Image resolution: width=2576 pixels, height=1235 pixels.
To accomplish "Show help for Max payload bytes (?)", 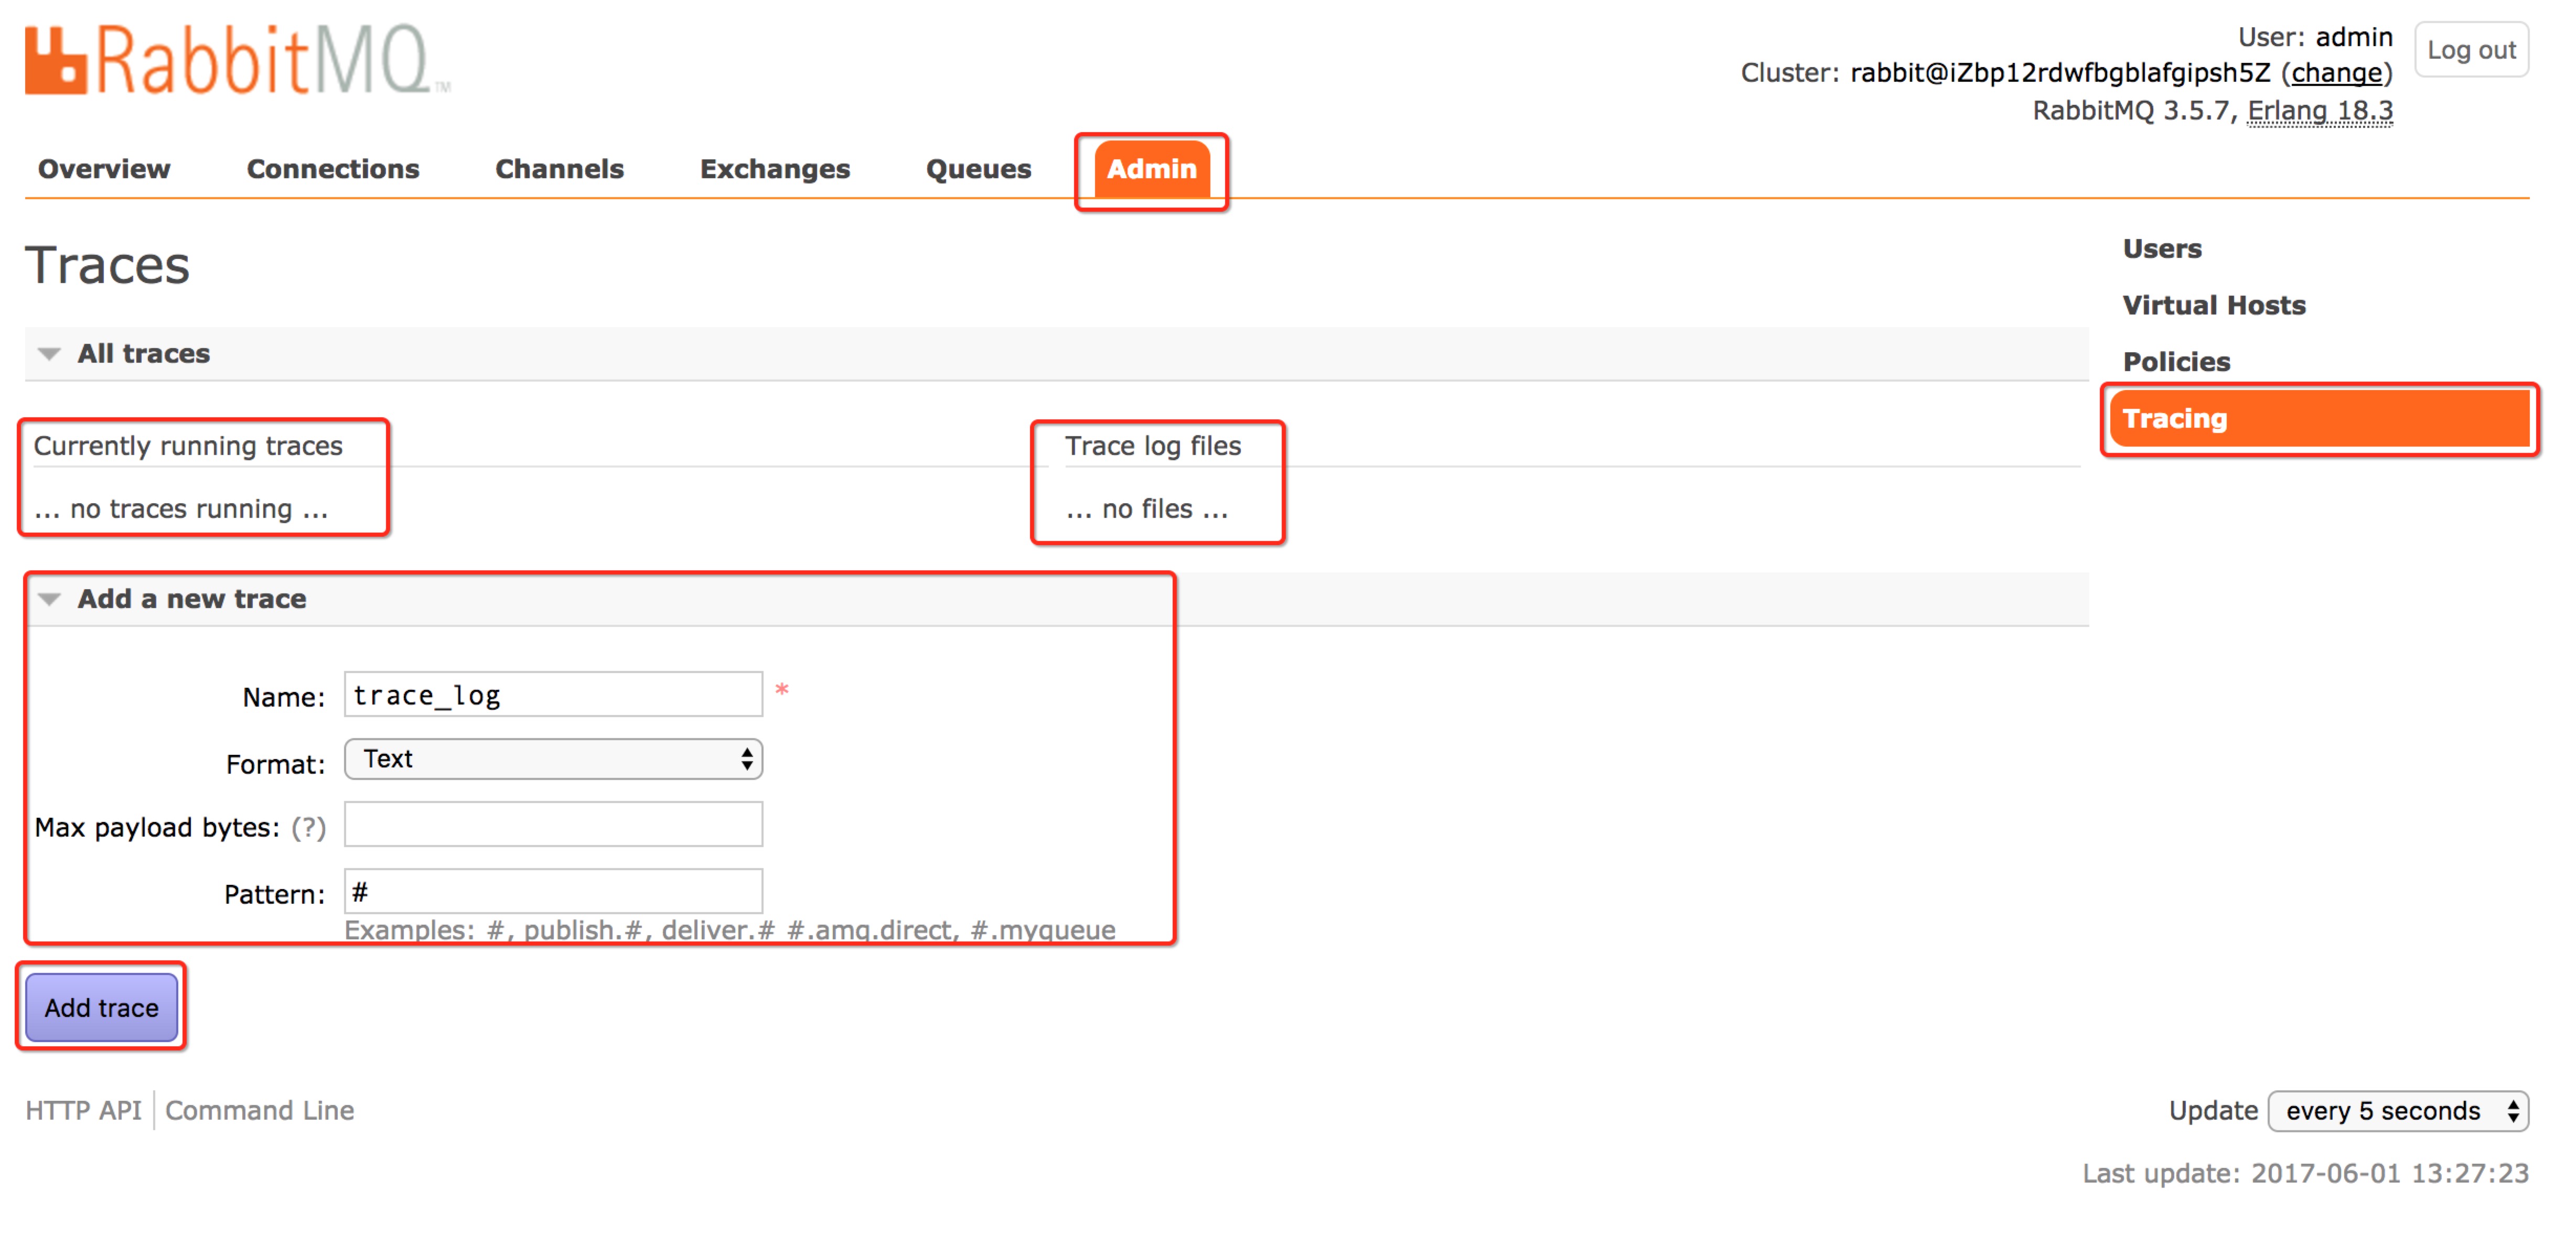I will point(309,827).
